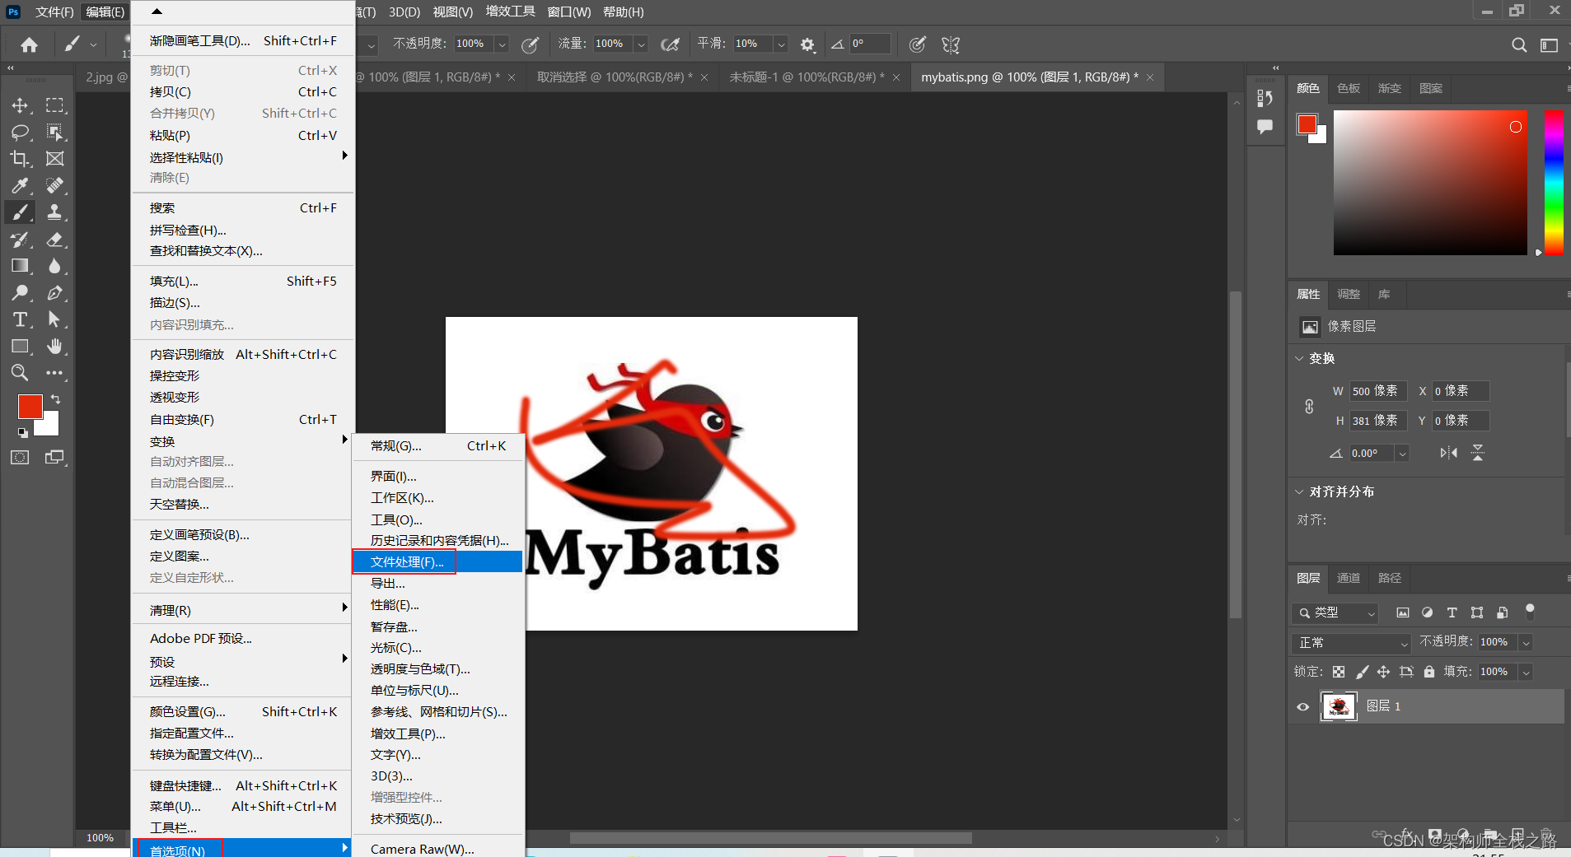Collapse the 对齐并分布 section
This screenshot has height=857, width=1571.
(1300, 491)
